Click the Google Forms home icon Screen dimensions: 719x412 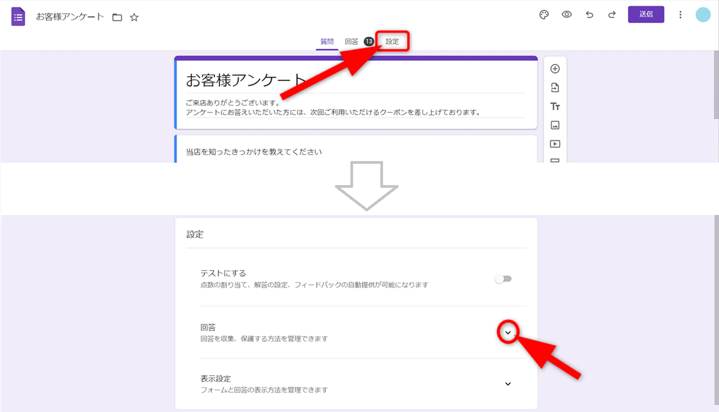click(x=18, y=16)
